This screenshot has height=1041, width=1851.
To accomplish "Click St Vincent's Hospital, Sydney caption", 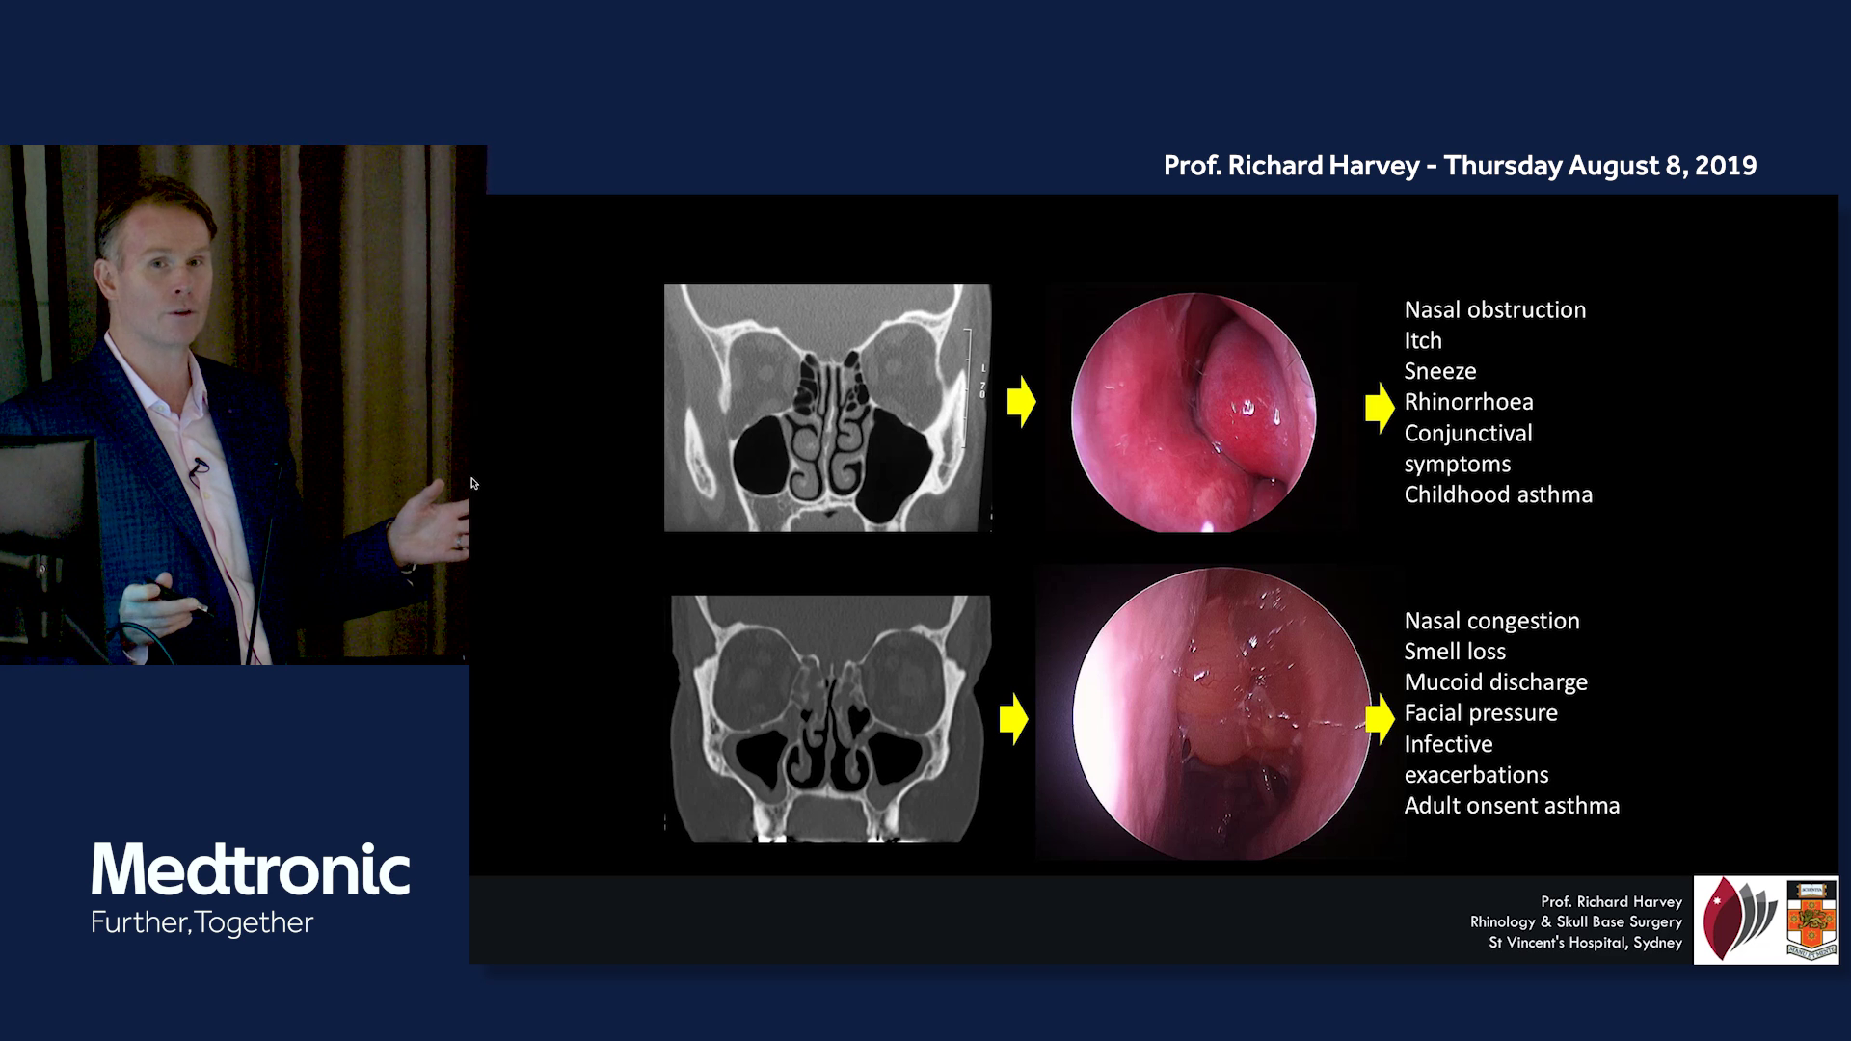I will coord(1585,943).
